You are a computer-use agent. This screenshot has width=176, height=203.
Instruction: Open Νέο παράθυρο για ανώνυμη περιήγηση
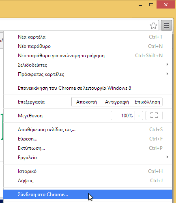tap(88, 56)
